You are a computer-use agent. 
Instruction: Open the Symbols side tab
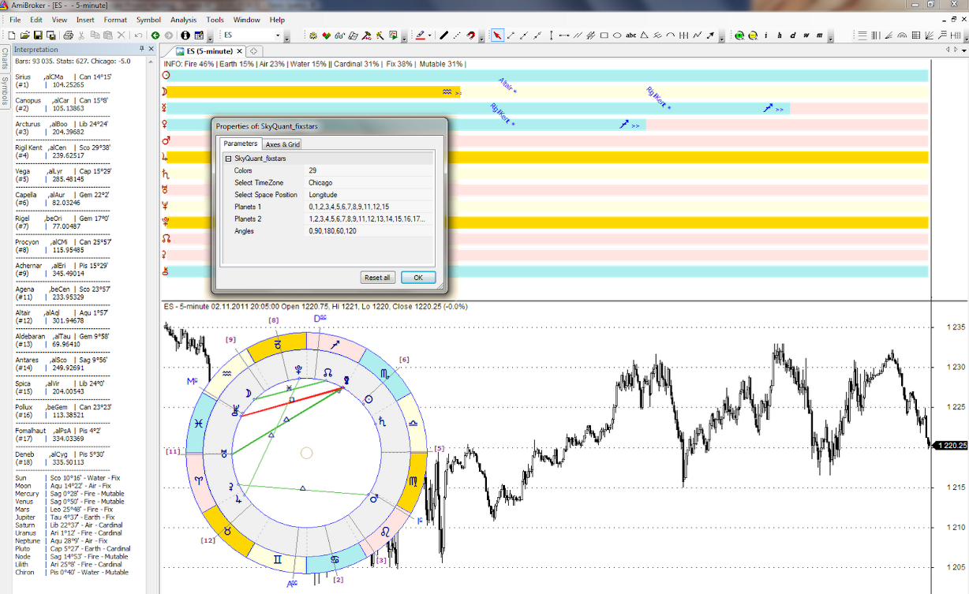click(x=5, y=91)
